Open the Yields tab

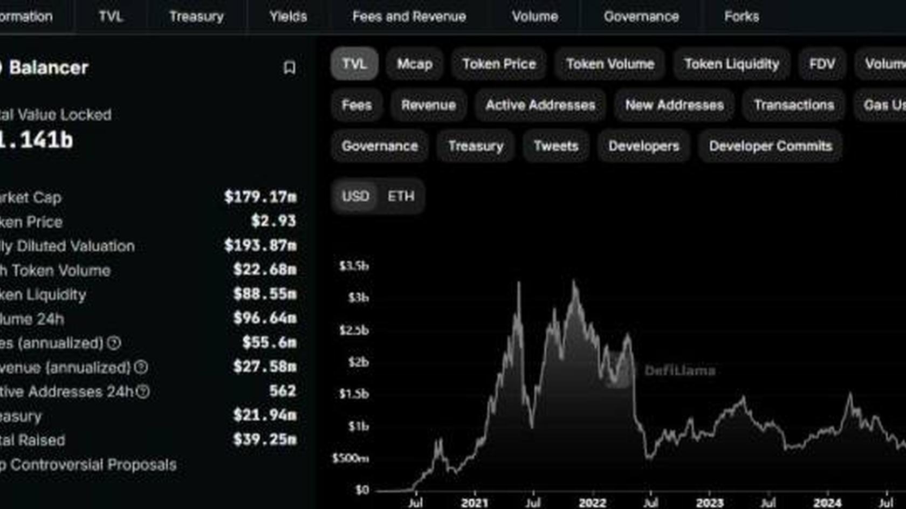pyautogui.click(x=288, y=17)
